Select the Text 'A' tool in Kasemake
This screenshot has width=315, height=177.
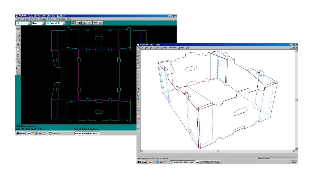coord(18,45)
